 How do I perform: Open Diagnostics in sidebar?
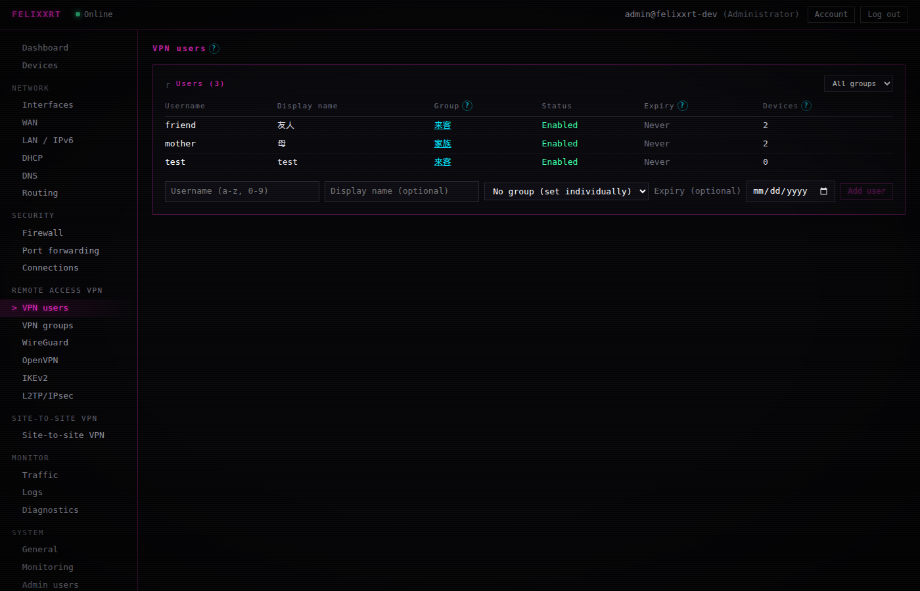click(x=51, y=510)
